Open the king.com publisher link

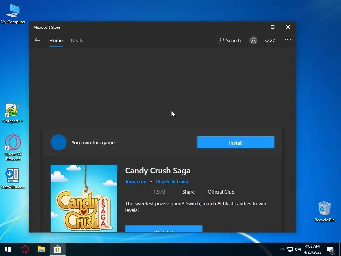[x=136, y=182]
